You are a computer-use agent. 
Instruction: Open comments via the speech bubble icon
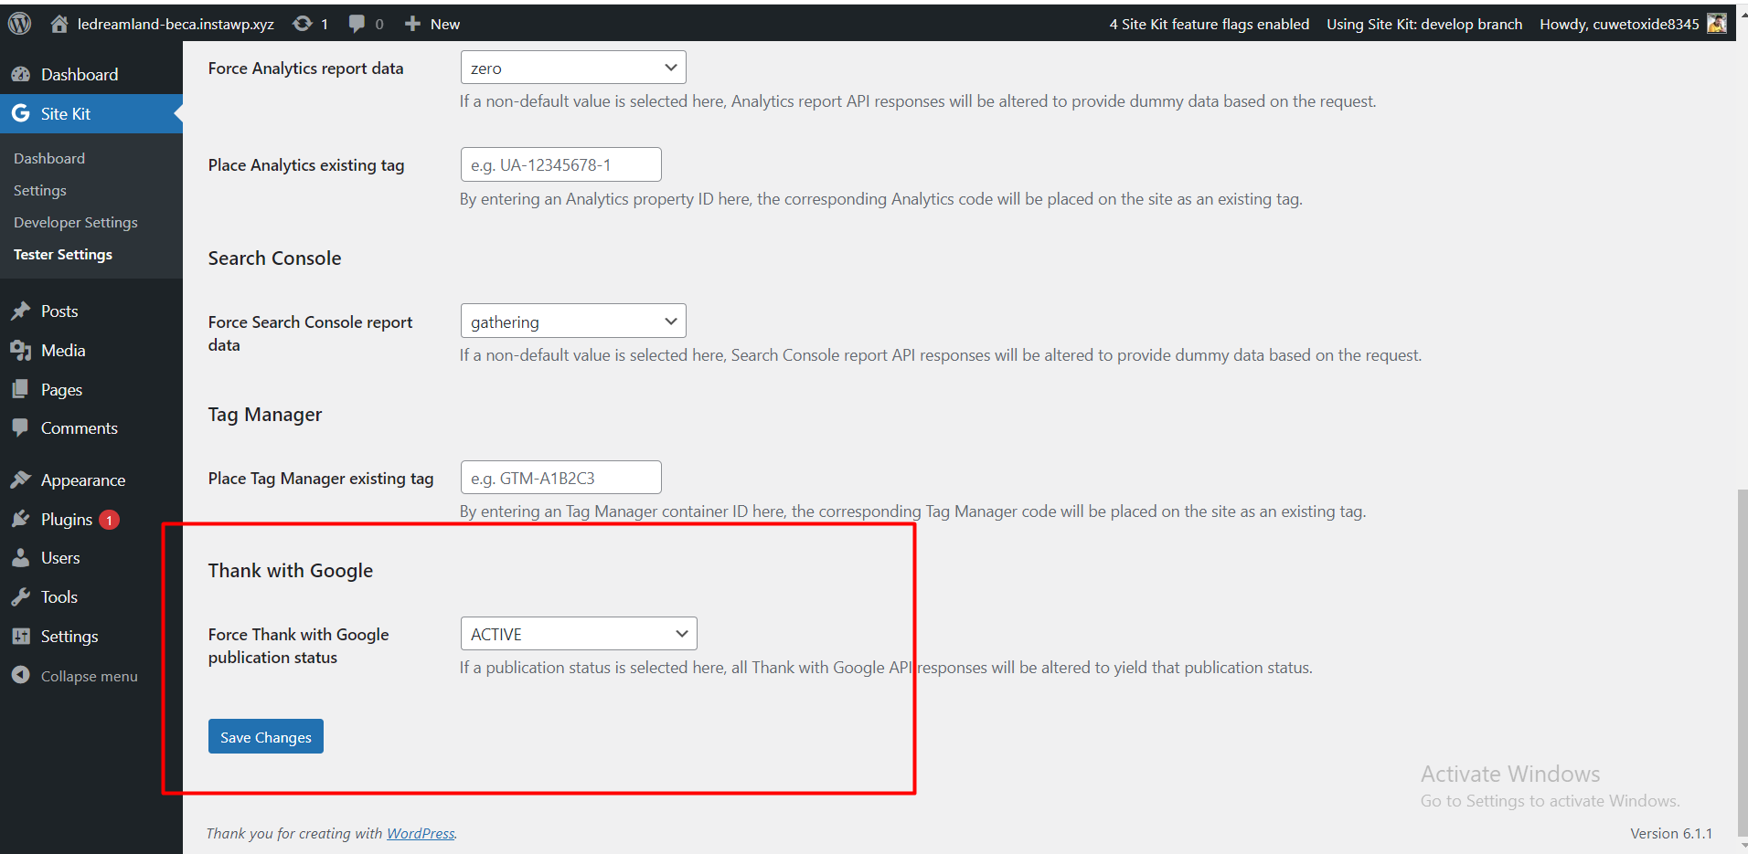click(x=357, y=23)
